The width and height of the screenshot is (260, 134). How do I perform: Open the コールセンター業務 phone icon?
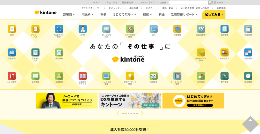177,76
